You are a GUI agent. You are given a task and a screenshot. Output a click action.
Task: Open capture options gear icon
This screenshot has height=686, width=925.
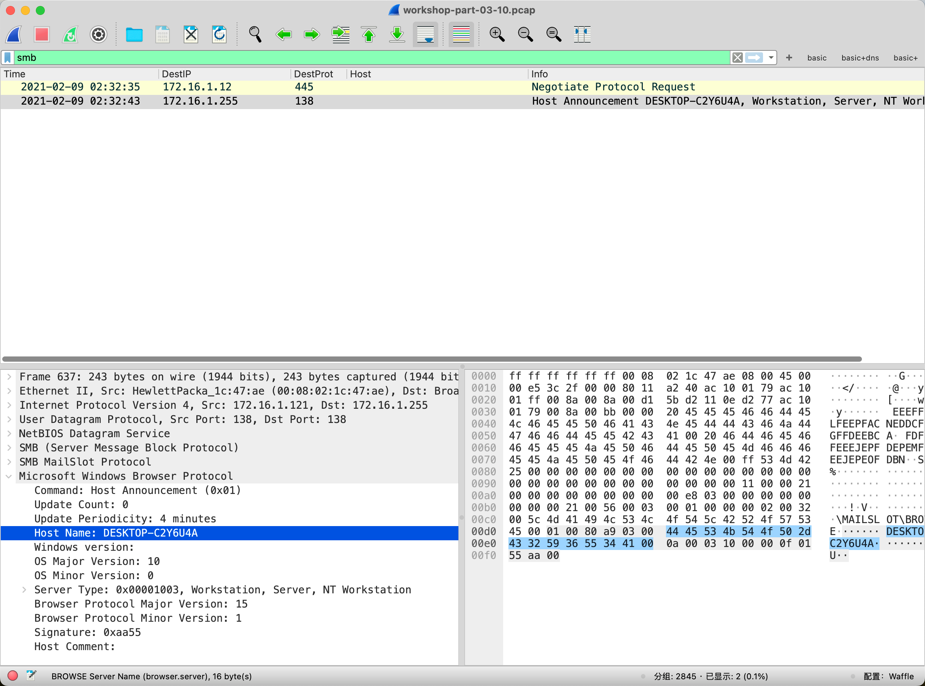coord(98,34)
